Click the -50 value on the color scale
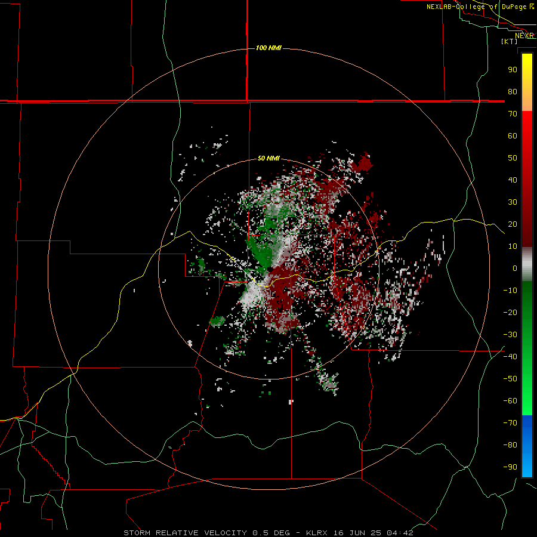The width and height of the screenshot is (537, 537). (x=510, y=379)
